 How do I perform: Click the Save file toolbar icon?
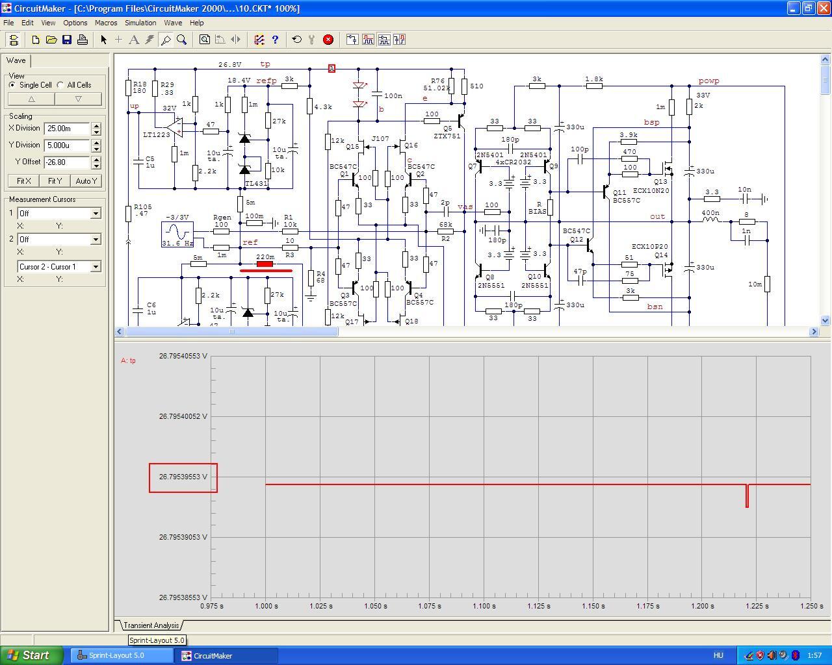[67, 40]
